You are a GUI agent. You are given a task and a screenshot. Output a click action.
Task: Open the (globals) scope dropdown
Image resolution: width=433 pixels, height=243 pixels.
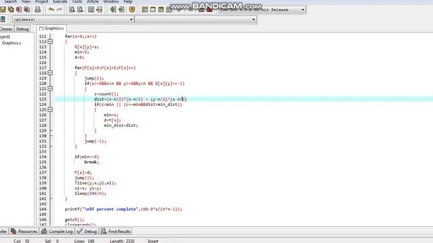click(x=73, y=20)
